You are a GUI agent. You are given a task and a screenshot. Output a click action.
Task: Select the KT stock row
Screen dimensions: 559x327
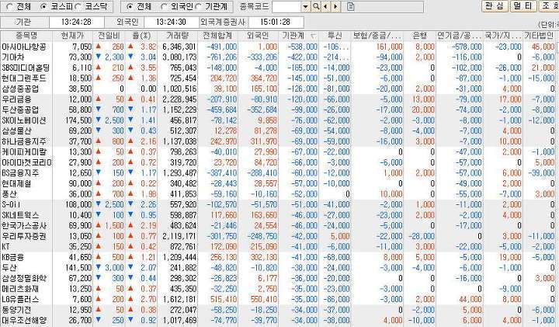277,246
